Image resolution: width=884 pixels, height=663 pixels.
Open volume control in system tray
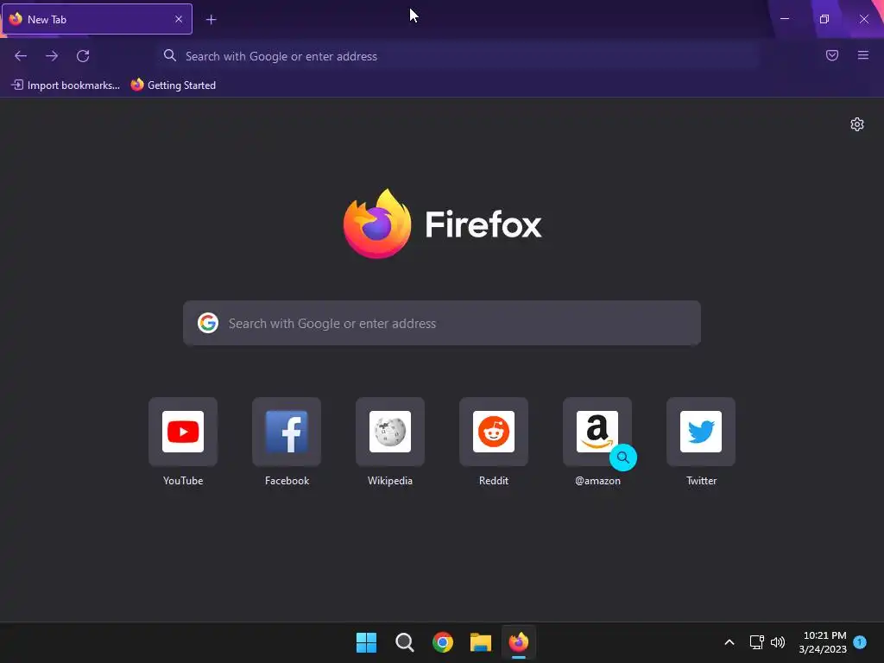pyautogui.click(x=778, y=642)
